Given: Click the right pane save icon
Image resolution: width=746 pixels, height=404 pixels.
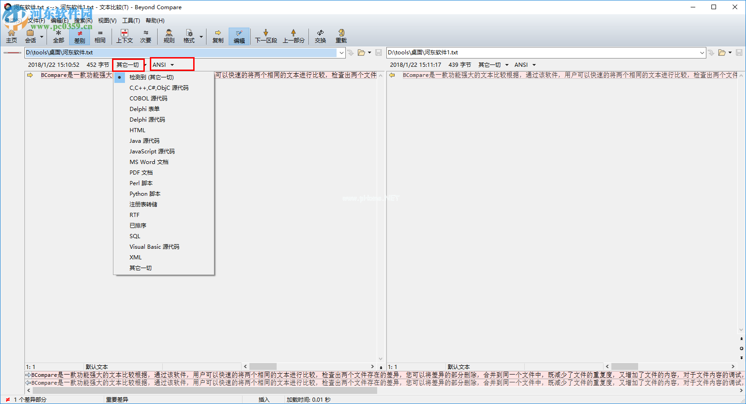Looking at the screenshot, I should pyautogui.click(x=739, y=53).
